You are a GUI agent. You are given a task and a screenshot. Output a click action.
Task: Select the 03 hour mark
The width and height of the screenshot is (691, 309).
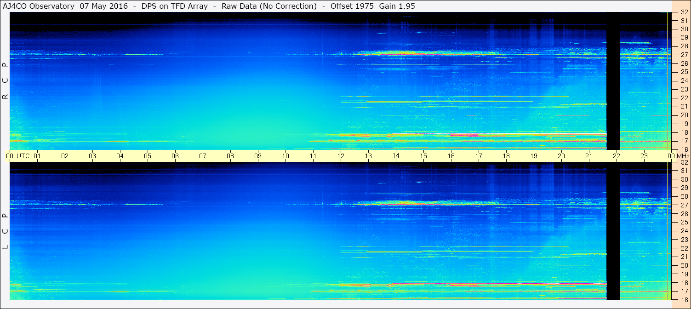(92, 156)
